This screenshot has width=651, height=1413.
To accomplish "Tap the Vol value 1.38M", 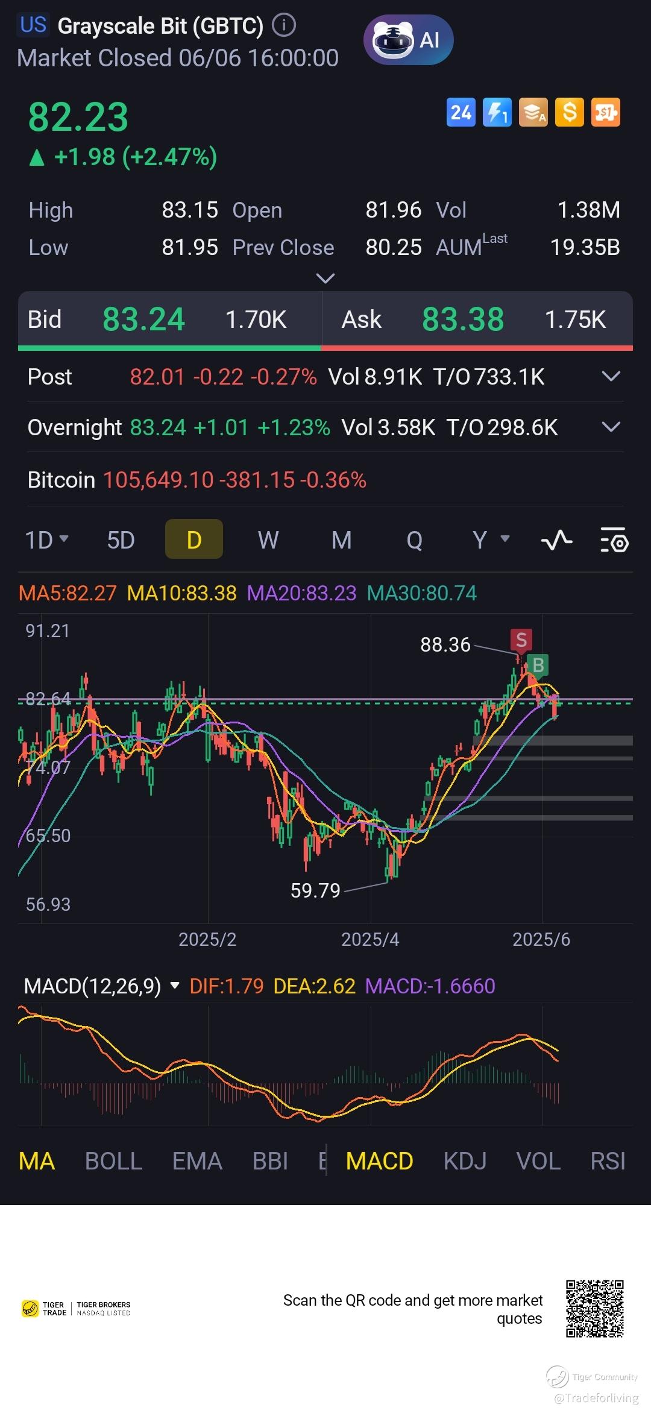I will pyautogui.click(x=589, y=210).
